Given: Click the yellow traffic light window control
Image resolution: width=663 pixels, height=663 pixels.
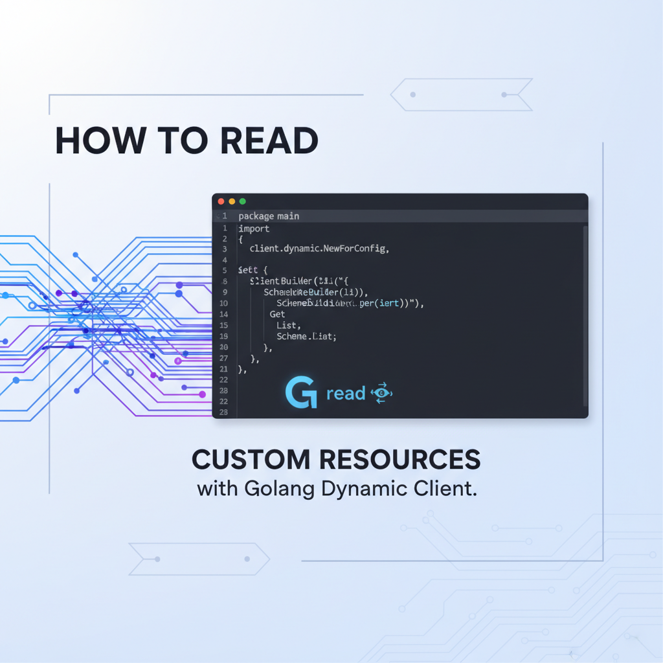Looking at the screenshot, I should coord(231,201).
